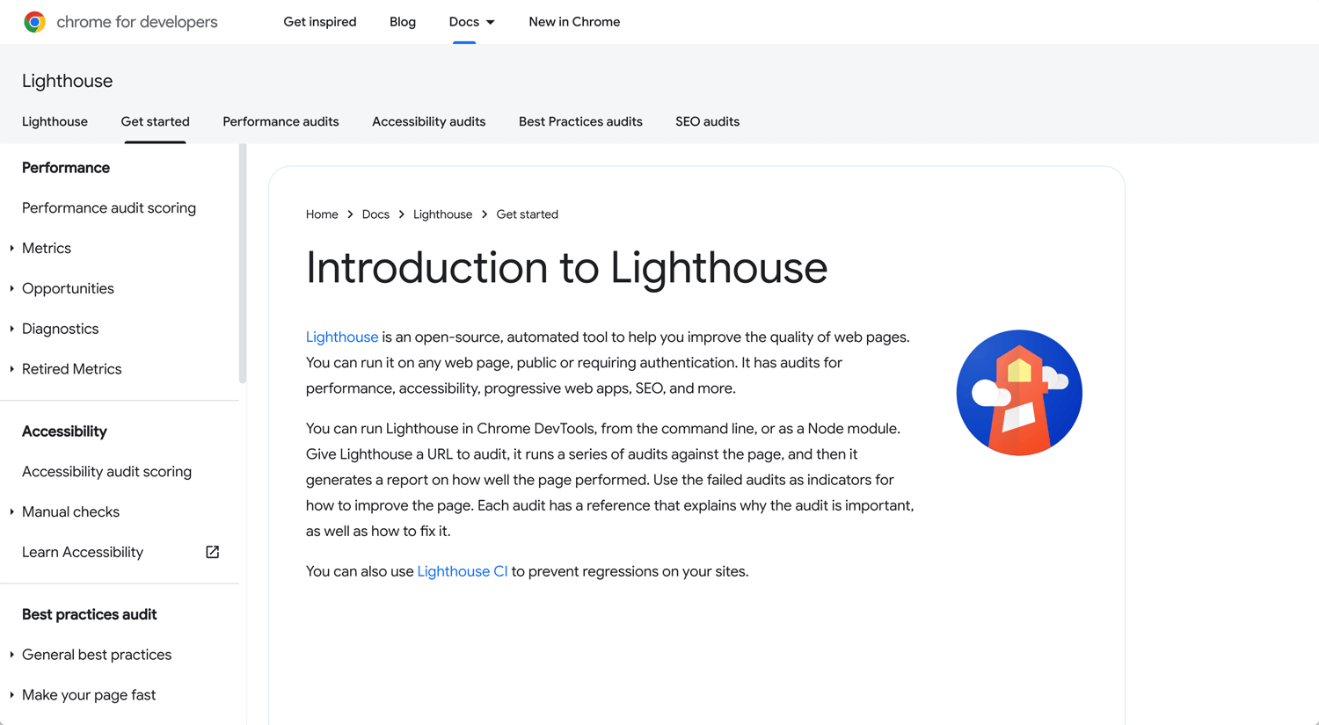Click the Performance section heading
The image size is (1319, 725).
pyautogui.click(x=66, y=168)
